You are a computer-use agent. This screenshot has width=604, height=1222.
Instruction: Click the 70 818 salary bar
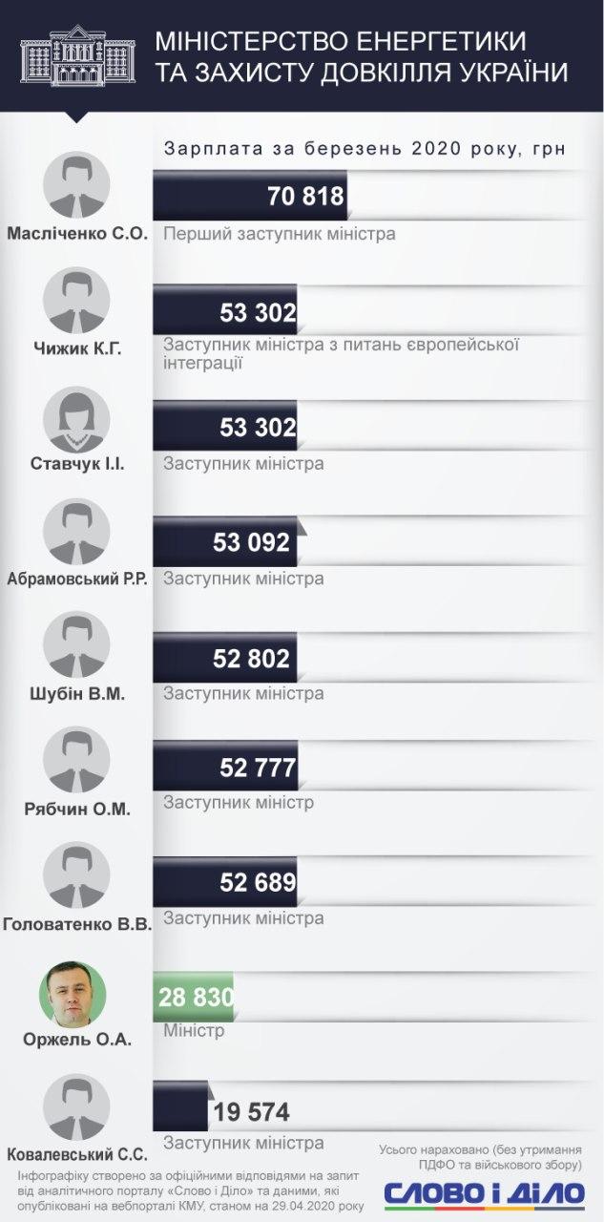tap(250, 198)
